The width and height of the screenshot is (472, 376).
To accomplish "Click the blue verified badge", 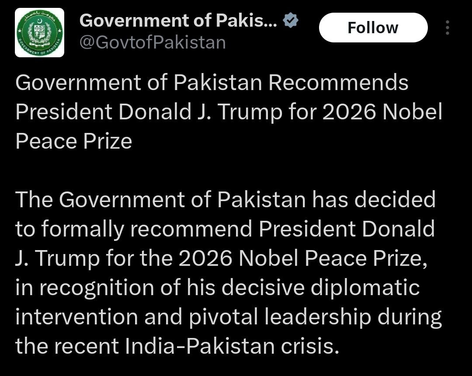I will pos(291,20).
